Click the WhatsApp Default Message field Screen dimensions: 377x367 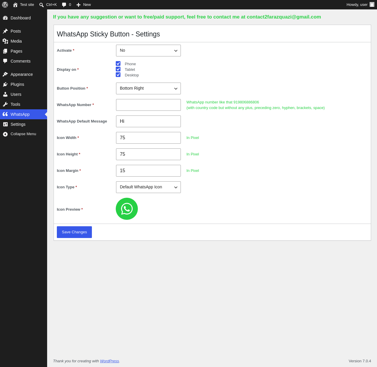tap(148, 121)
